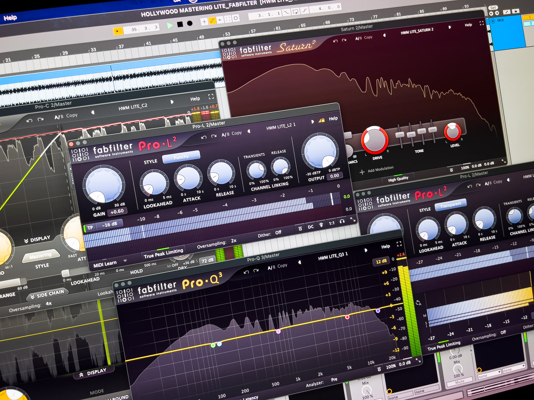Screen dimensions: 534x400
Task: Open the HWM LITE_Q3 1 preset menu
Action: point(333,256)
